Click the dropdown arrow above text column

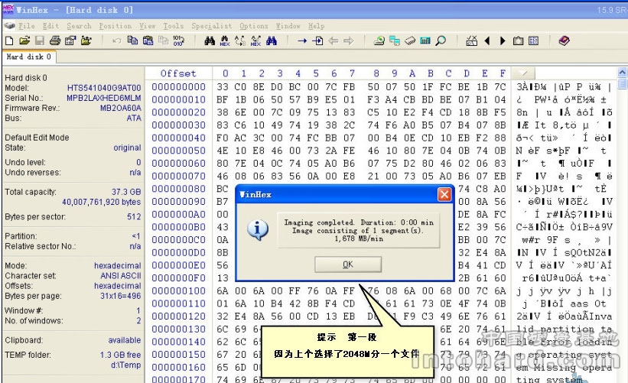tap(523, 73)
